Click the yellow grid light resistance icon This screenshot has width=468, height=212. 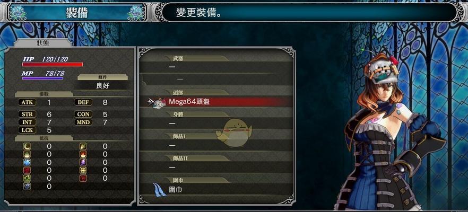tap(83, 170)
